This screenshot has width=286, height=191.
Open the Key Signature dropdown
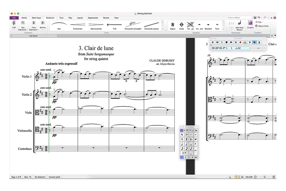click(23, 25)
